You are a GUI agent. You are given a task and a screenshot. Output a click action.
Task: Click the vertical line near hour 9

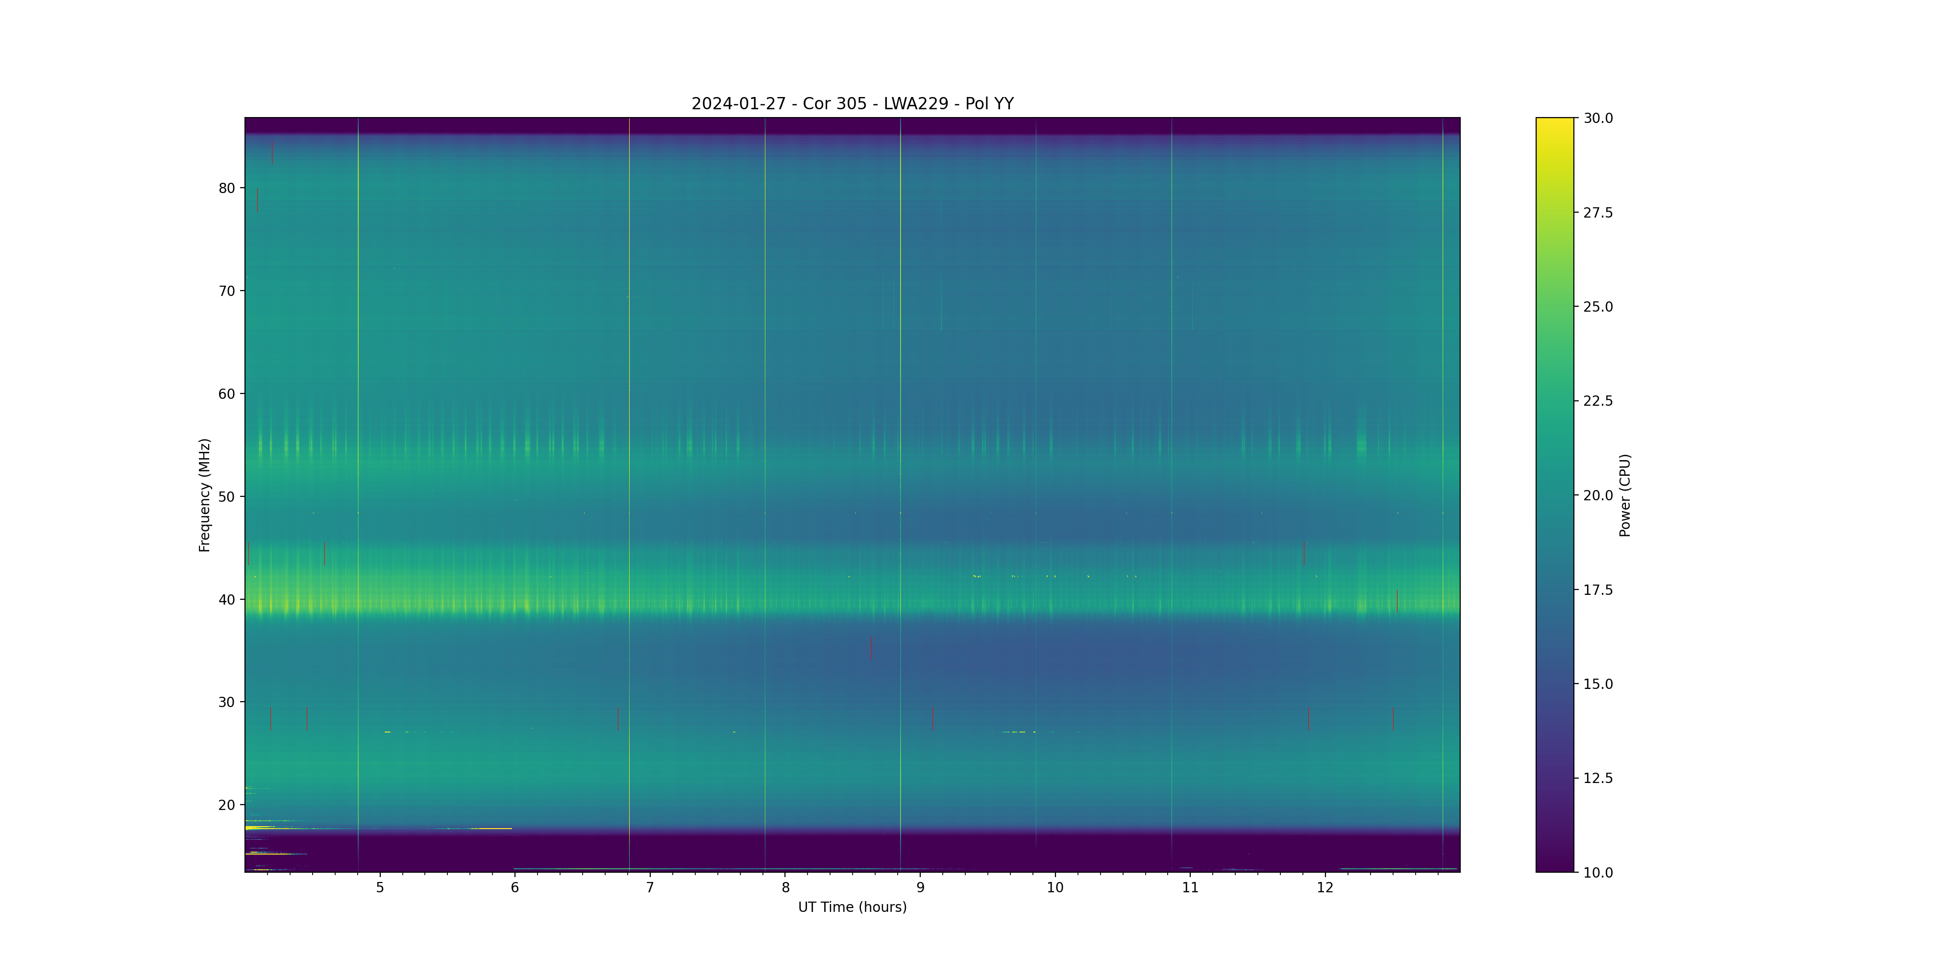(x=900, y=380)
